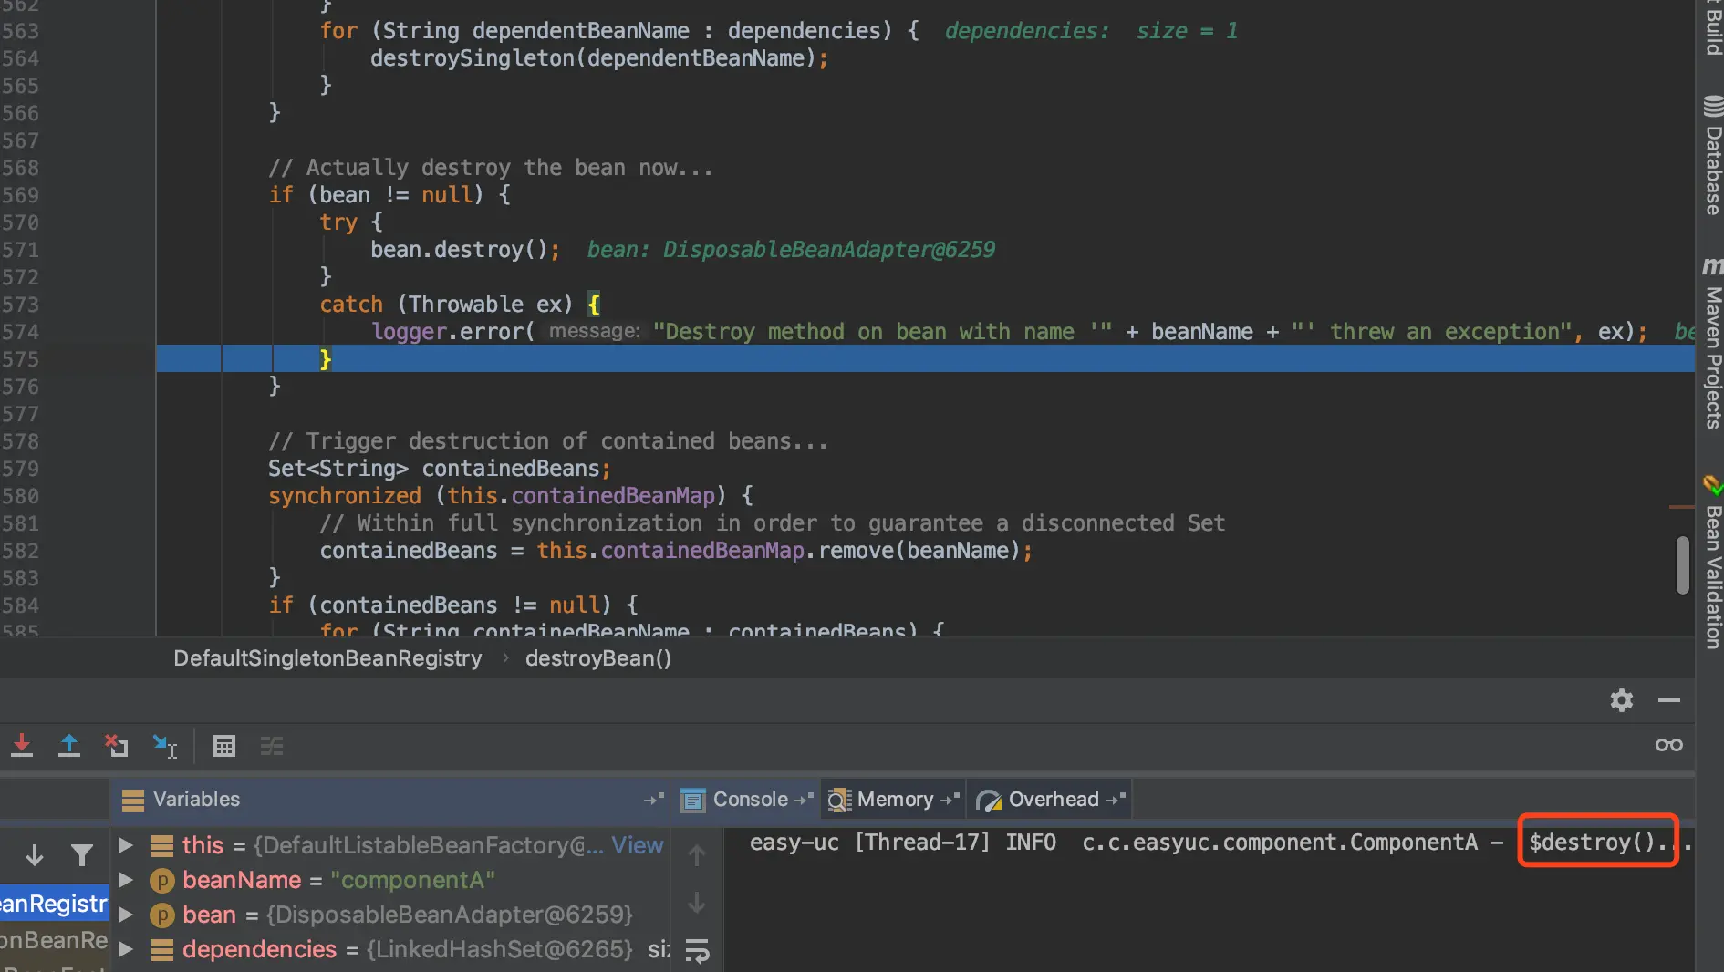Expand the bean DisposableBeanAdapter node
The height and width of the screenshot is (972, 1724).
126,915
